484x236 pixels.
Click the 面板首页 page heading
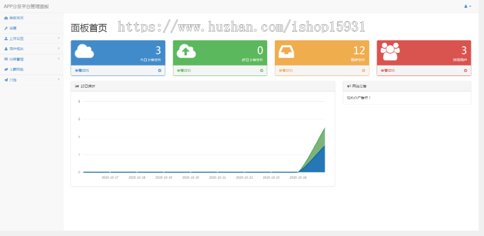89,28
